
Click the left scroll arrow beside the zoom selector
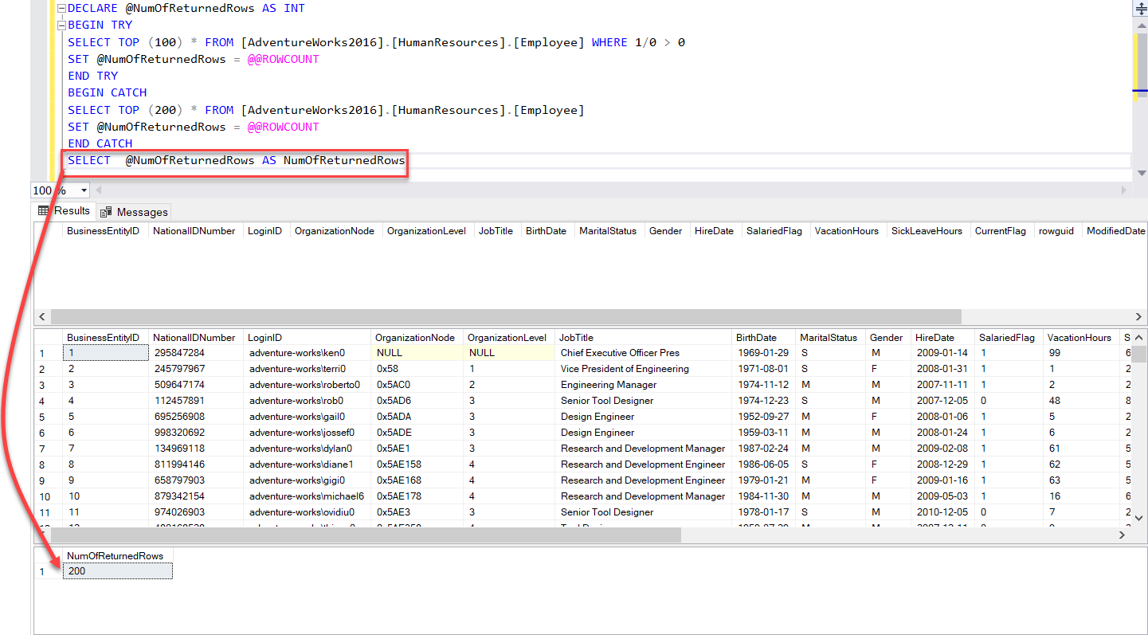click(98, 190)
